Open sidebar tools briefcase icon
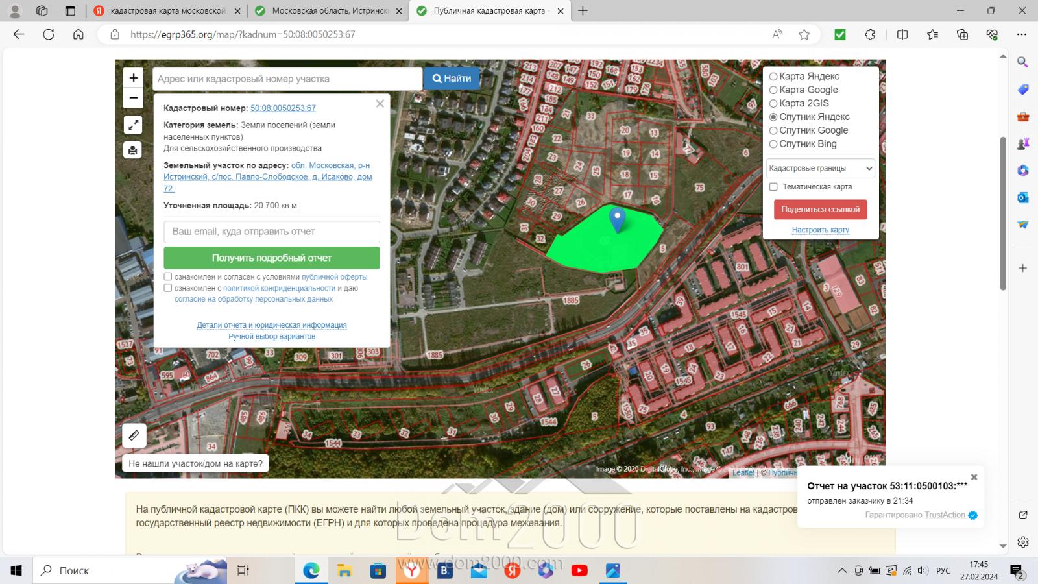The height and width of the screenshot is (584, 1038). 1023,117
